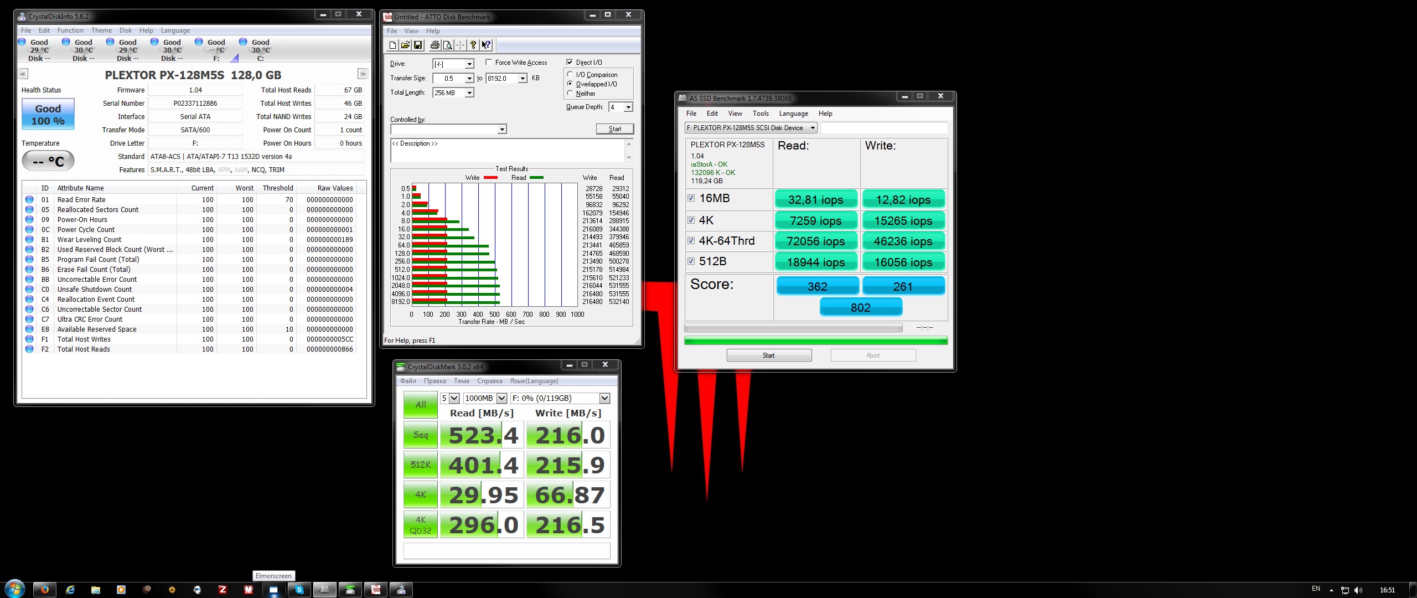Screen dimensions: 1417x598
Task: Click New file icon in ATTO toolbar
Action: (392, 45)
